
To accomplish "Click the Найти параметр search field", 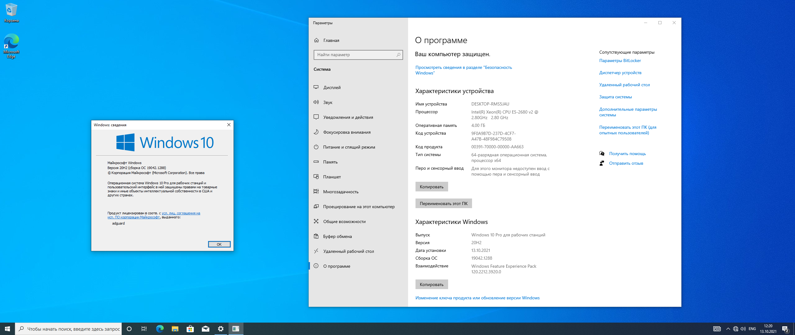I will tap(358, 55).
